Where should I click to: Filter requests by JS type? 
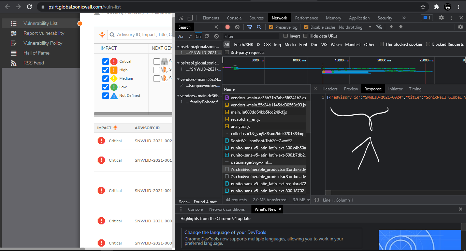(258, 44)
